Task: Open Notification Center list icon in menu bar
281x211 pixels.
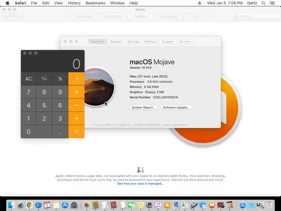Action: point(272,3)
